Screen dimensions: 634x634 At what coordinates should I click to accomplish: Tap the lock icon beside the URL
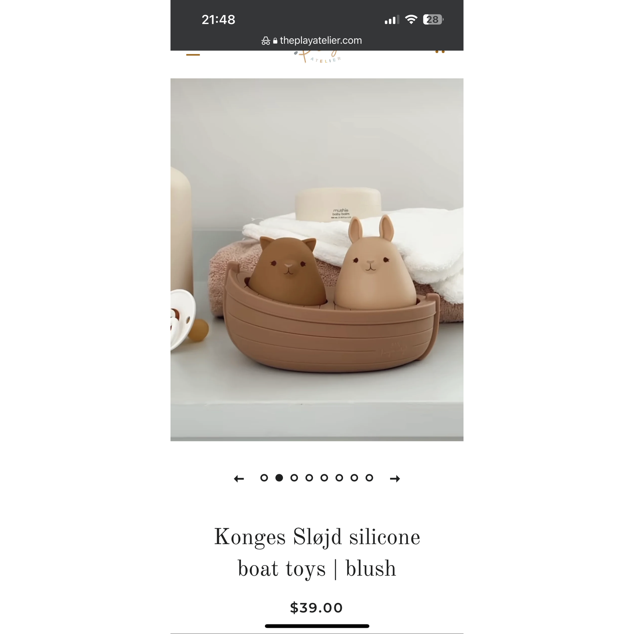point(275,41)
